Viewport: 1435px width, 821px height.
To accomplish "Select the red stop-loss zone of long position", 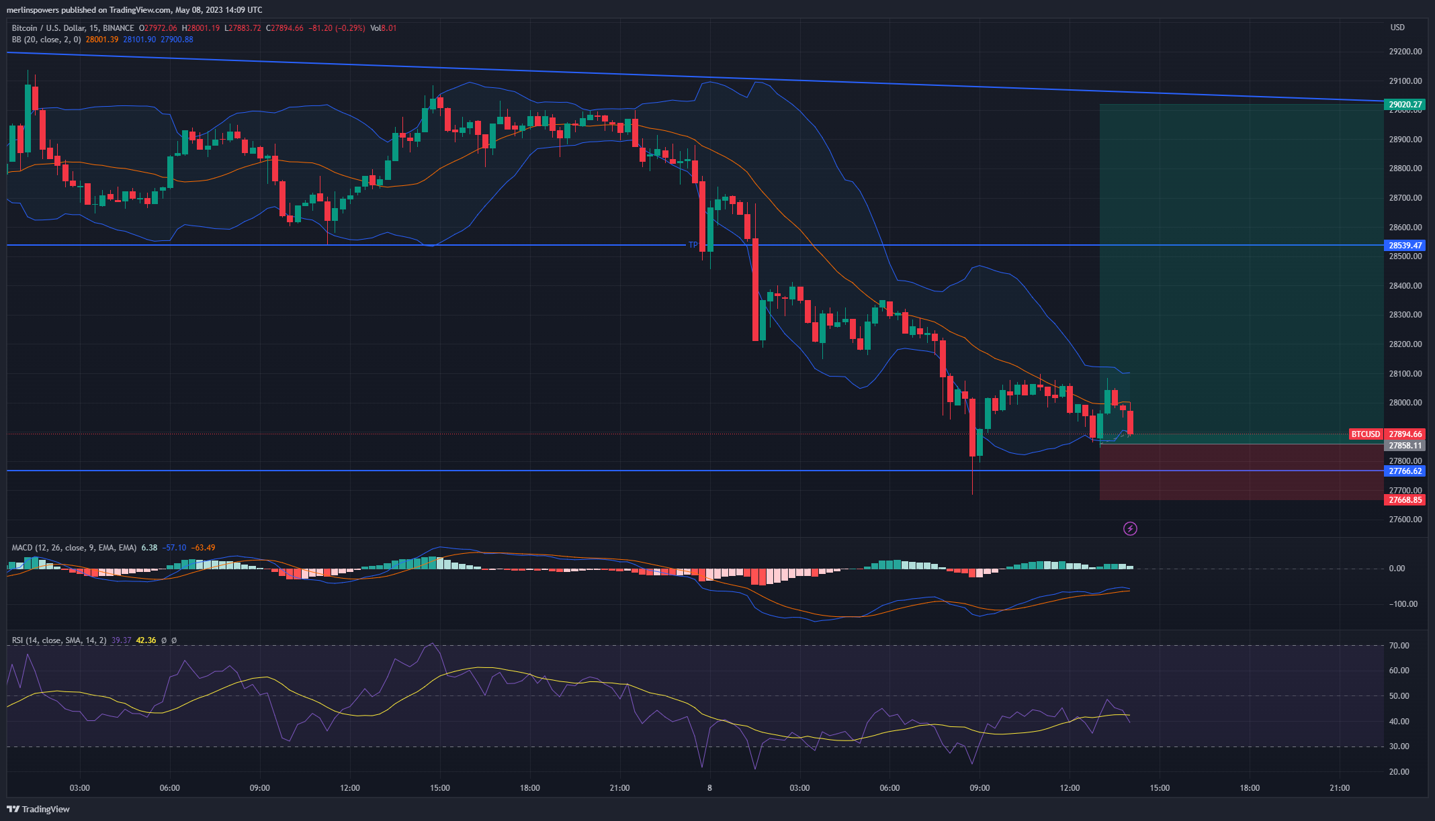I will pyautogui.click(x=1242, y=473).
